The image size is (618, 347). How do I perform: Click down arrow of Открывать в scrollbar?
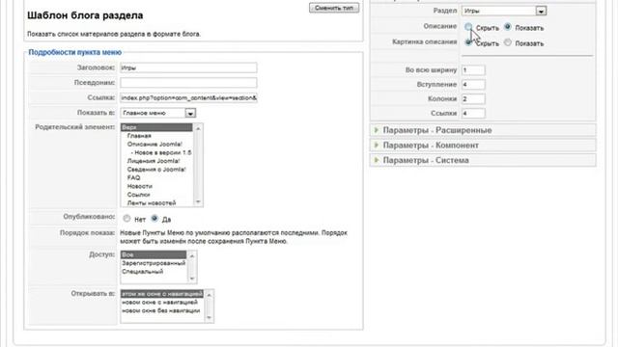point(210,318)
